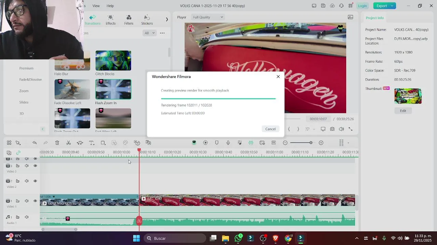Screen dimensions: 437x245
Task: Zoom in the timeline with the plus button
Action: tap(321, 143)
